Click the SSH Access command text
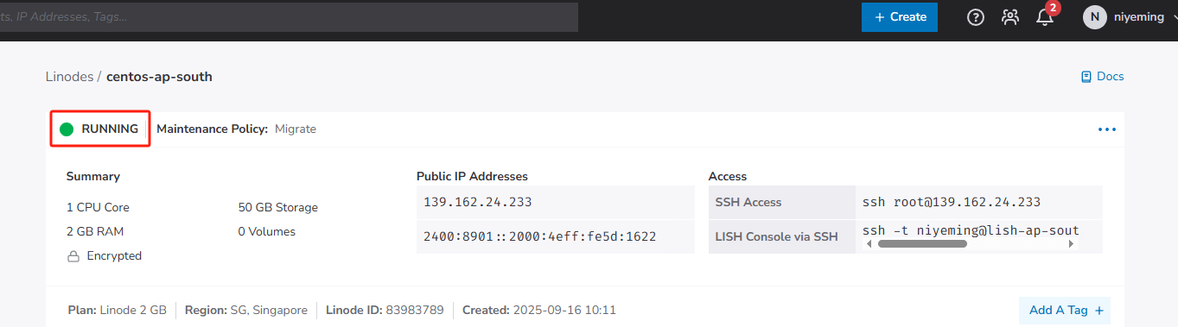The width and height of the screenshot is (1178, 327). pos(952,202)
